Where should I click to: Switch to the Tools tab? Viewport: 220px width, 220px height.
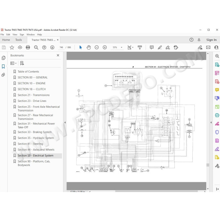tap(19, 40)
